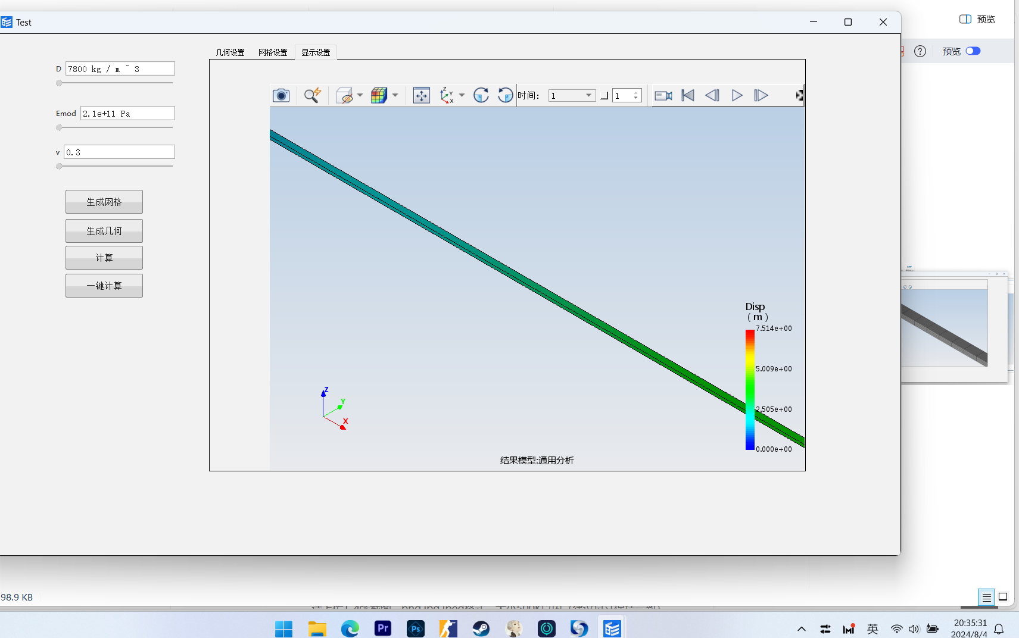Click the 英 input method indicator
Image resolution: width=1019 pixels, height=638 pixels.
coord(872,629)
